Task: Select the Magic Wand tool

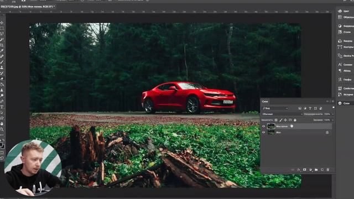Action: pos(2,40)
